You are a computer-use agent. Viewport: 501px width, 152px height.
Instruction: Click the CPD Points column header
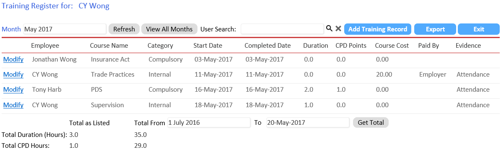[x=351, y=46]
